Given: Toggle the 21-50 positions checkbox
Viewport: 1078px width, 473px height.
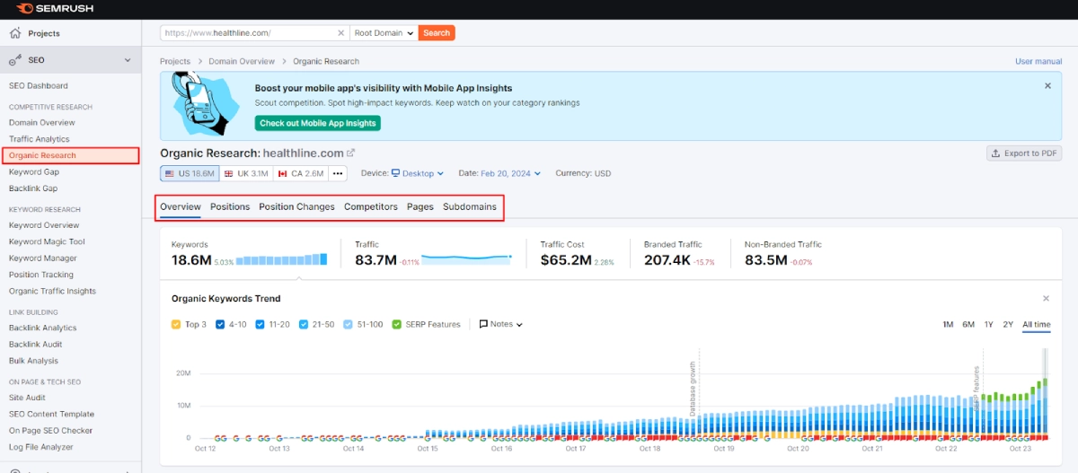Looking at the screenshot, I should [304, 325].
